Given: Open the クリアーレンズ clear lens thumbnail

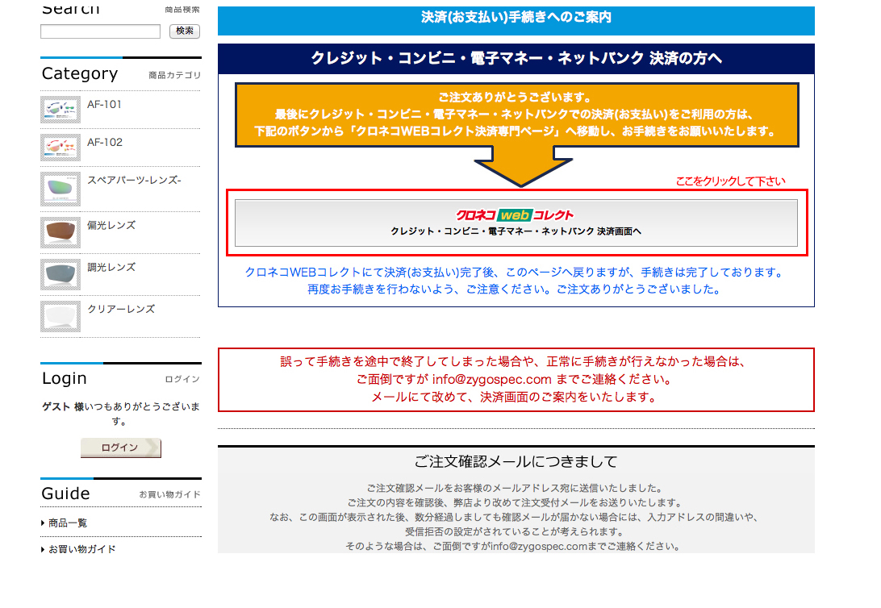Looking at the screenshot, I should [61, 317].
